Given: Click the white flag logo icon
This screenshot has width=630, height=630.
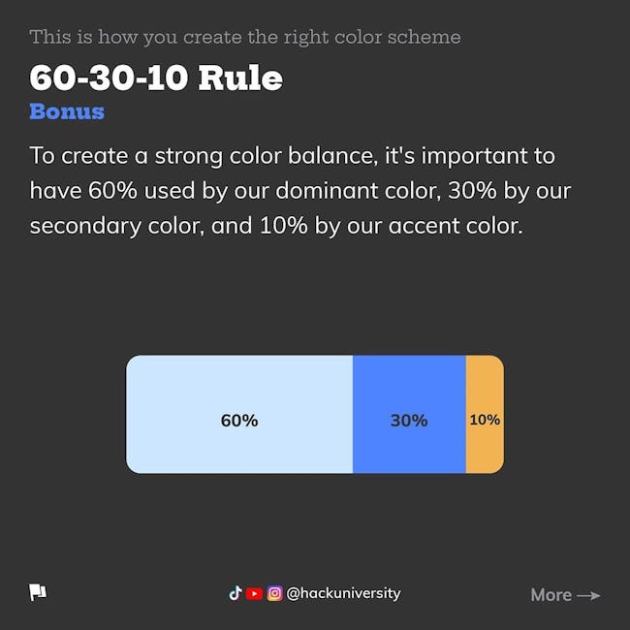Looking at the screenshot, I should point(38,592).
